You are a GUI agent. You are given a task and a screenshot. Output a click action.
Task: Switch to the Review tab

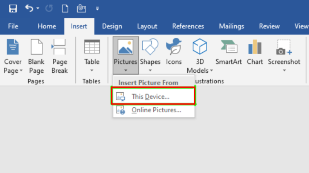coord(269,26)
